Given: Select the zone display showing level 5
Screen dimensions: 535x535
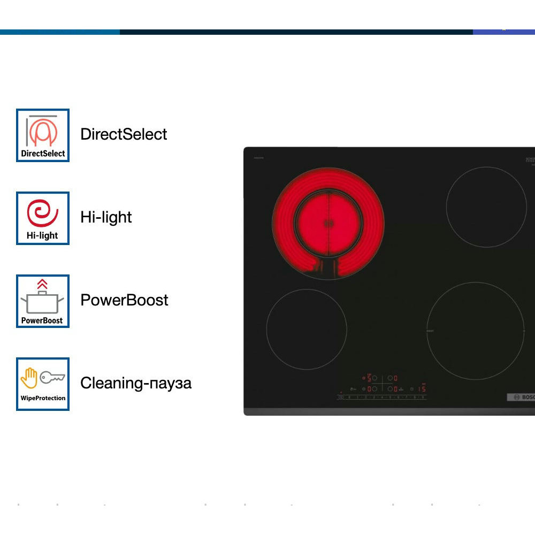Looking at the screenshot, I should [369, 378].
